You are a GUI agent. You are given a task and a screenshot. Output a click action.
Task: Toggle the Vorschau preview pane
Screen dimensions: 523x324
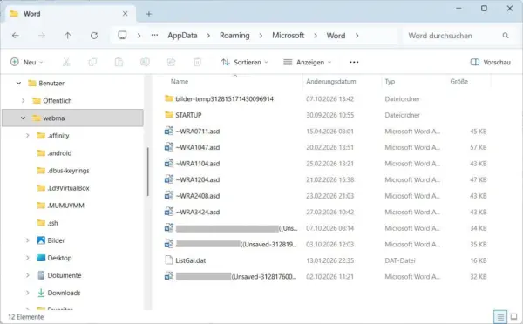(490, 62)
